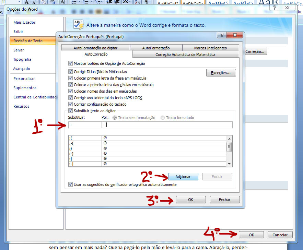The width and height of the screenshot is (303, 250).
Task: Select the ":-)" row in the list
Action: click(x=147, y=154)
